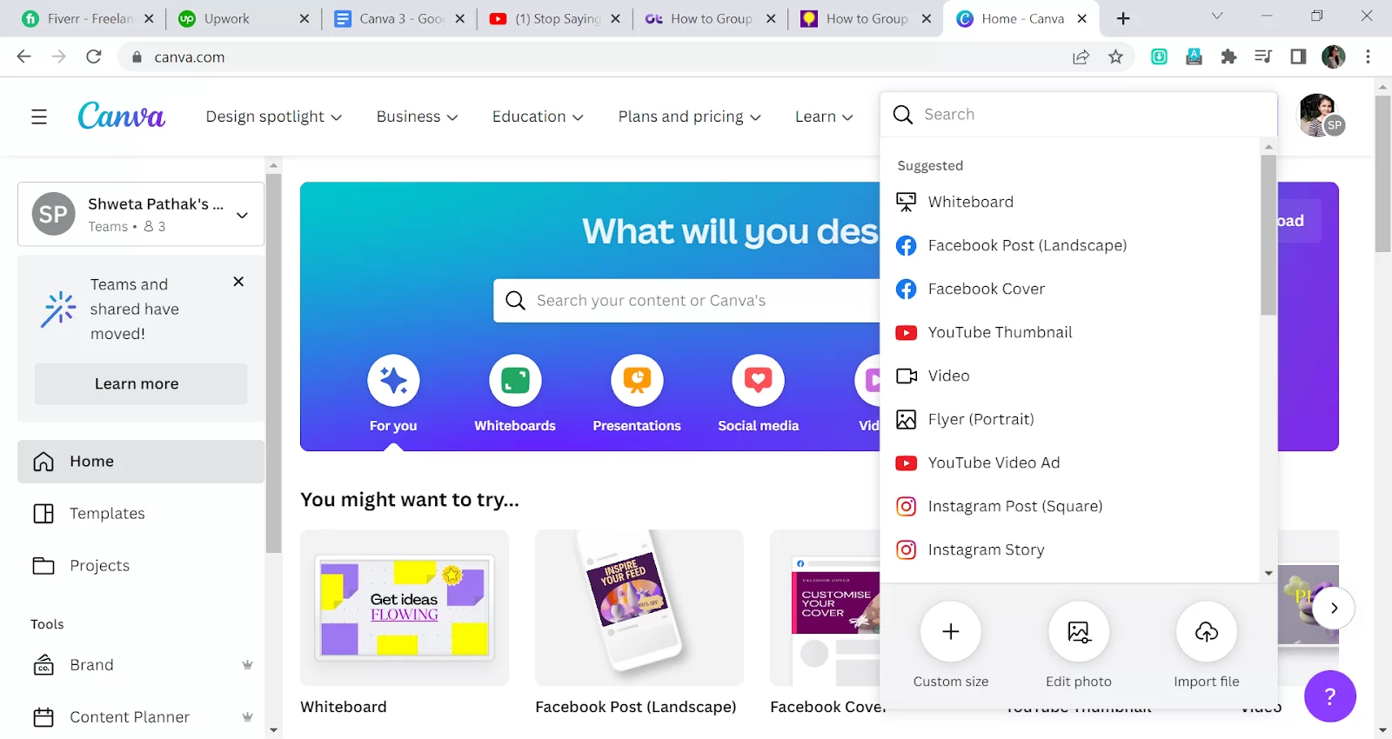This screenshot has width=1392, height=739.
Task: Open the hamburger menu beside the Canva logo
Action: click(39, 117)
